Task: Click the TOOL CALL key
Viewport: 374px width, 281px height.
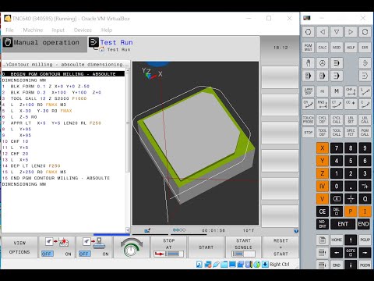Action: pos(337,133)
